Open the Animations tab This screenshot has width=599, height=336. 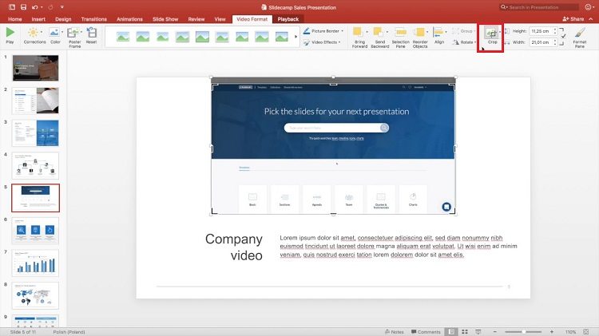(x=129, y=19)
